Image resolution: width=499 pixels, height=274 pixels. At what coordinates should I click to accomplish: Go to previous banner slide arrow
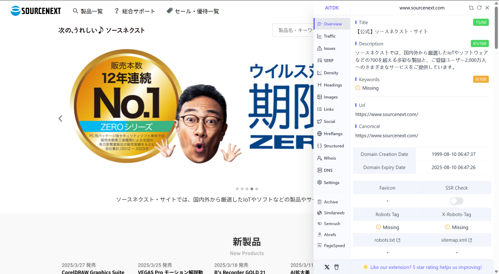[61, 119]
